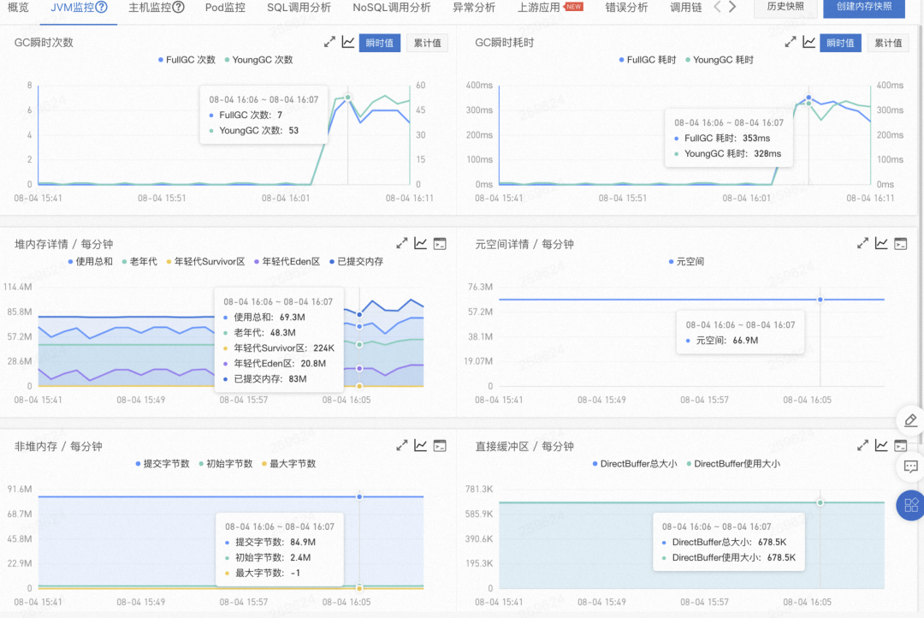Open line chart icon in 非堆内存 panel
Screen dimensions: 924x618
point(421,446)
